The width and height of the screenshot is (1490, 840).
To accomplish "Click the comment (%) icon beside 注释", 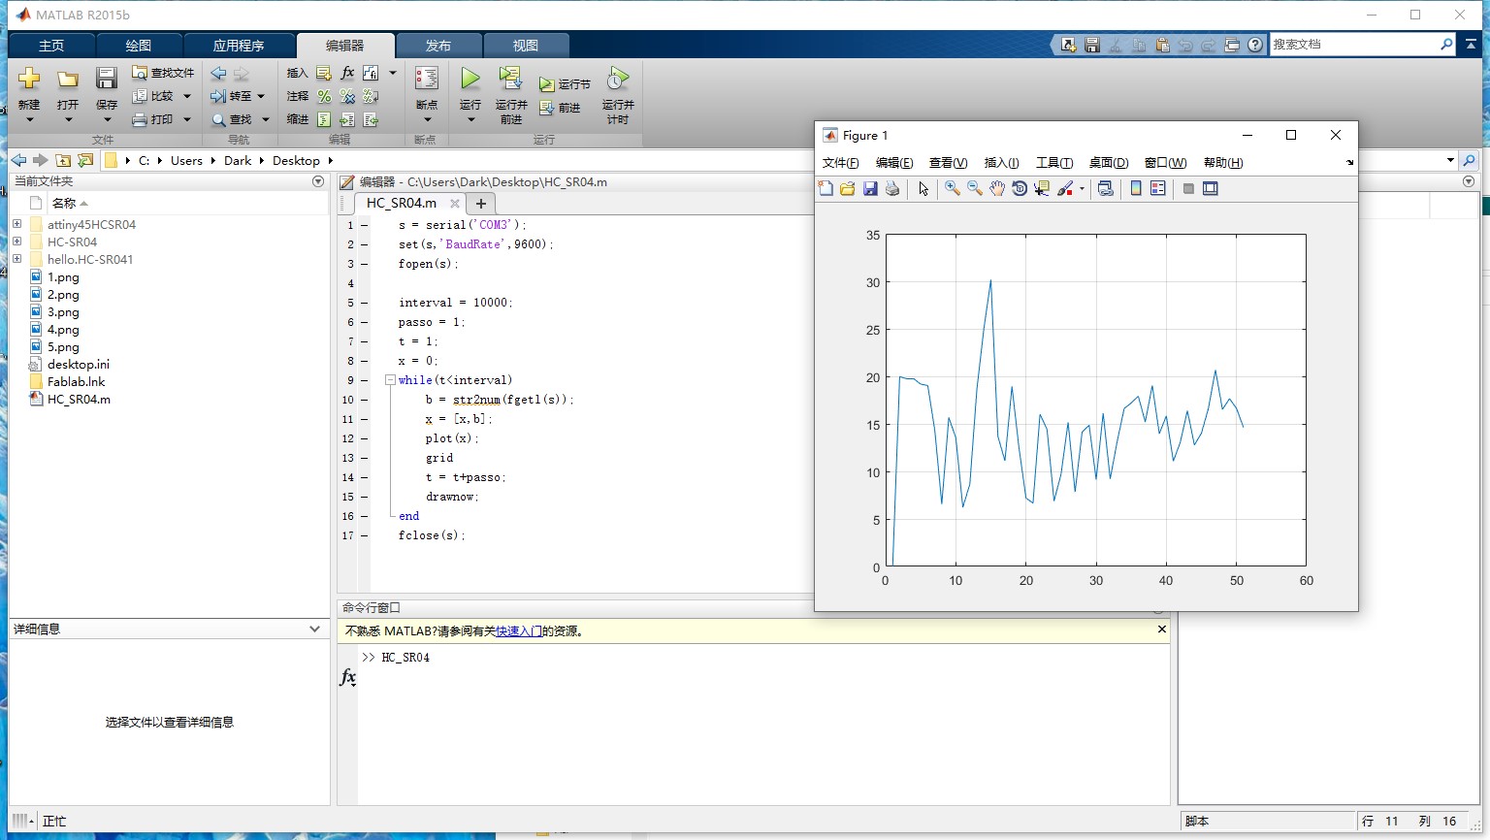I will coord(324,96).
